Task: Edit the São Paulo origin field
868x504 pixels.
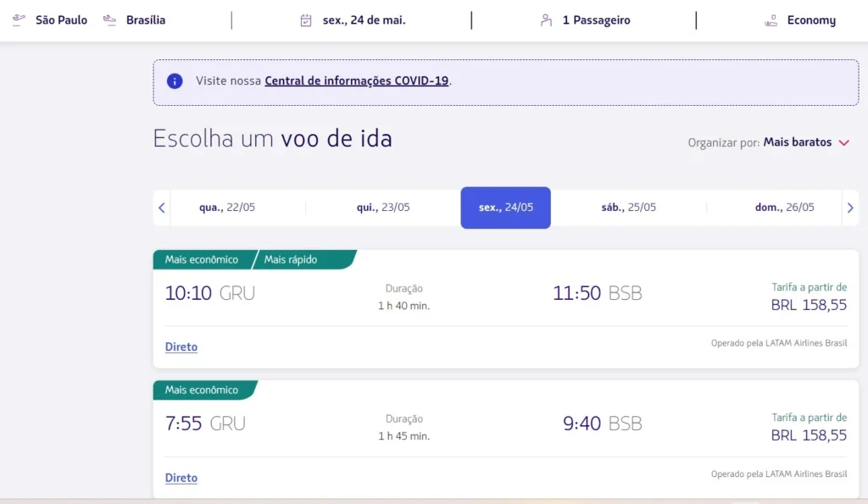Action: coord(61,20)
